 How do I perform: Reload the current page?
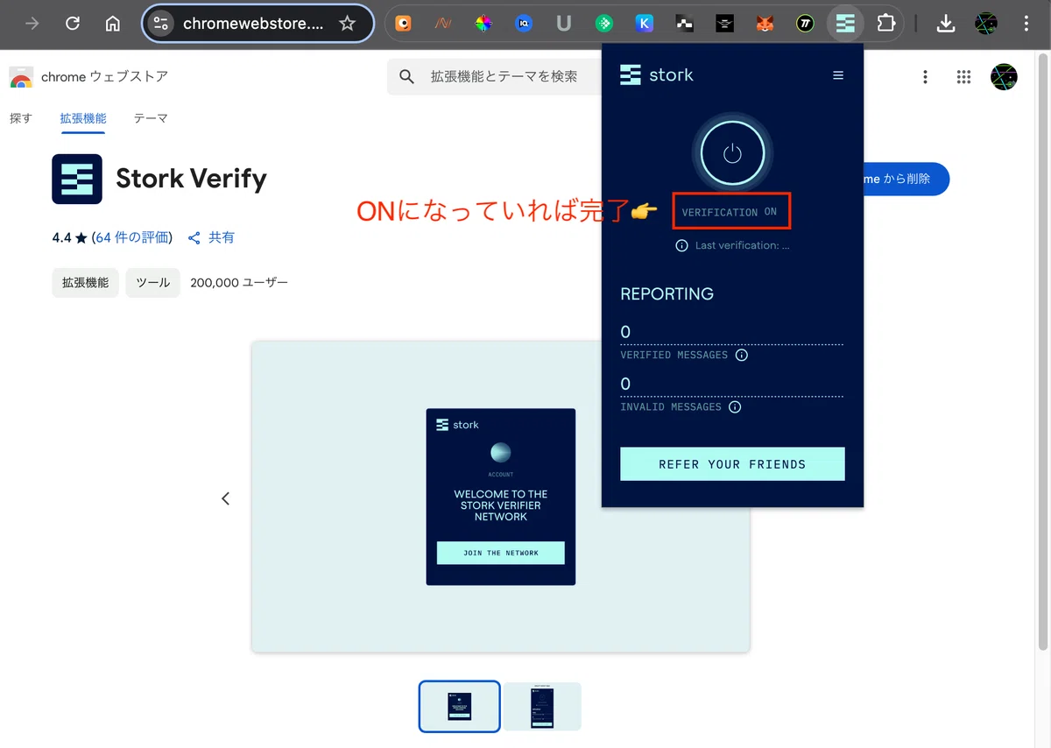[x=73, y=24]
